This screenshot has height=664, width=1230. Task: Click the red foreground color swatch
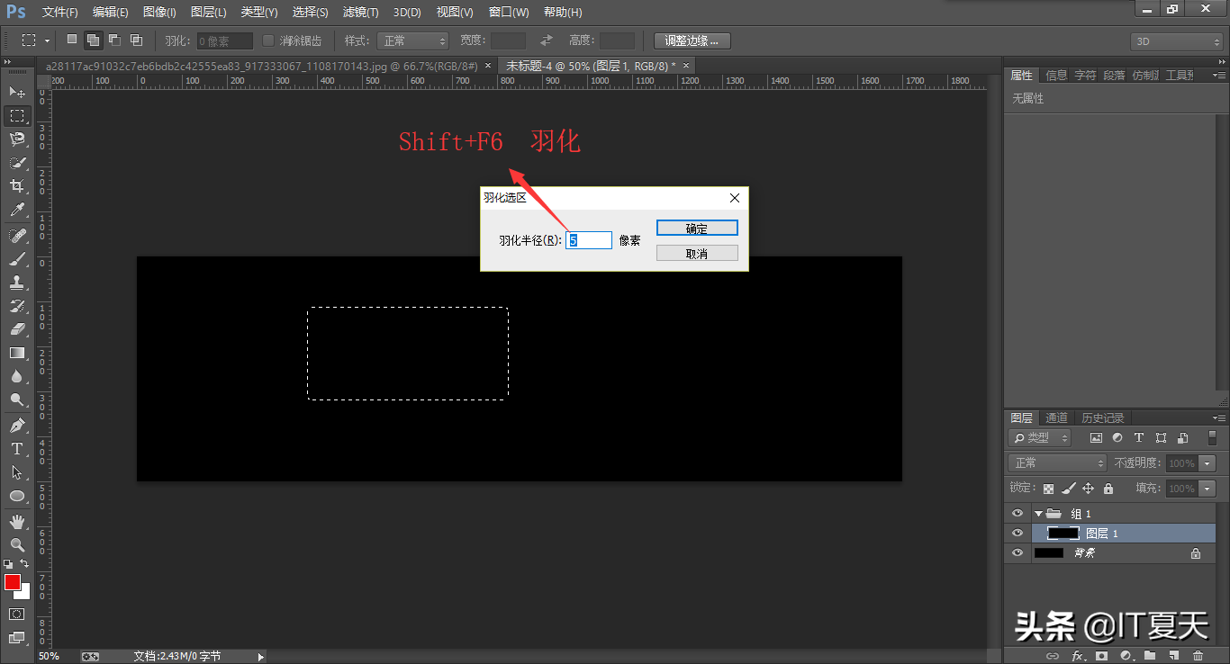coord(12,582)
